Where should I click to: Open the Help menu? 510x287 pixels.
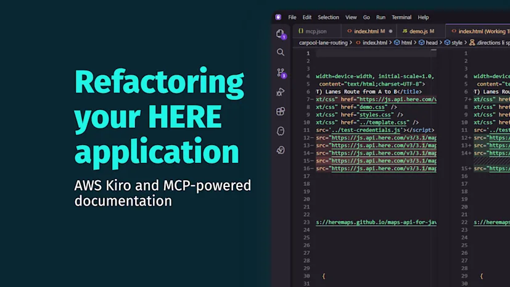pos(423,17)
